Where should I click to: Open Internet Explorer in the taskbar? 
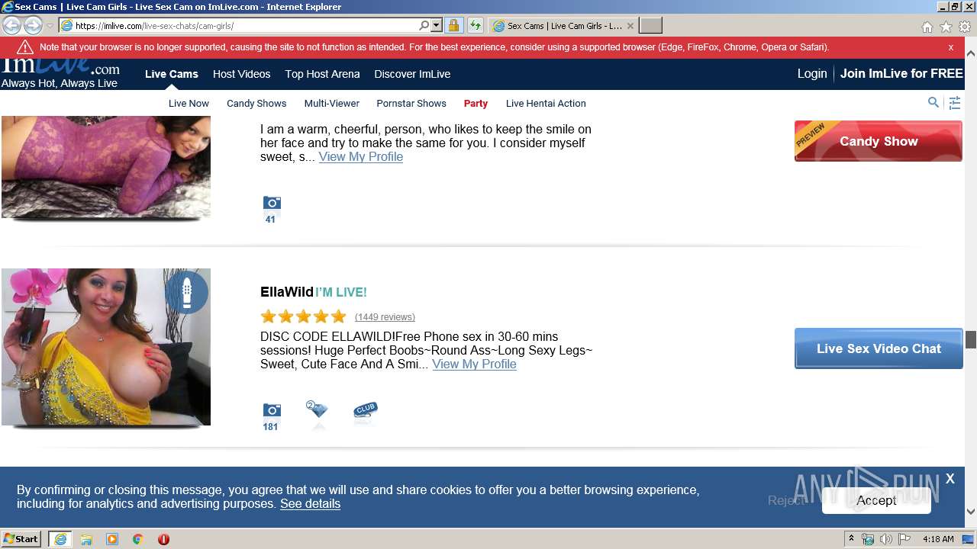click(60, 539)
